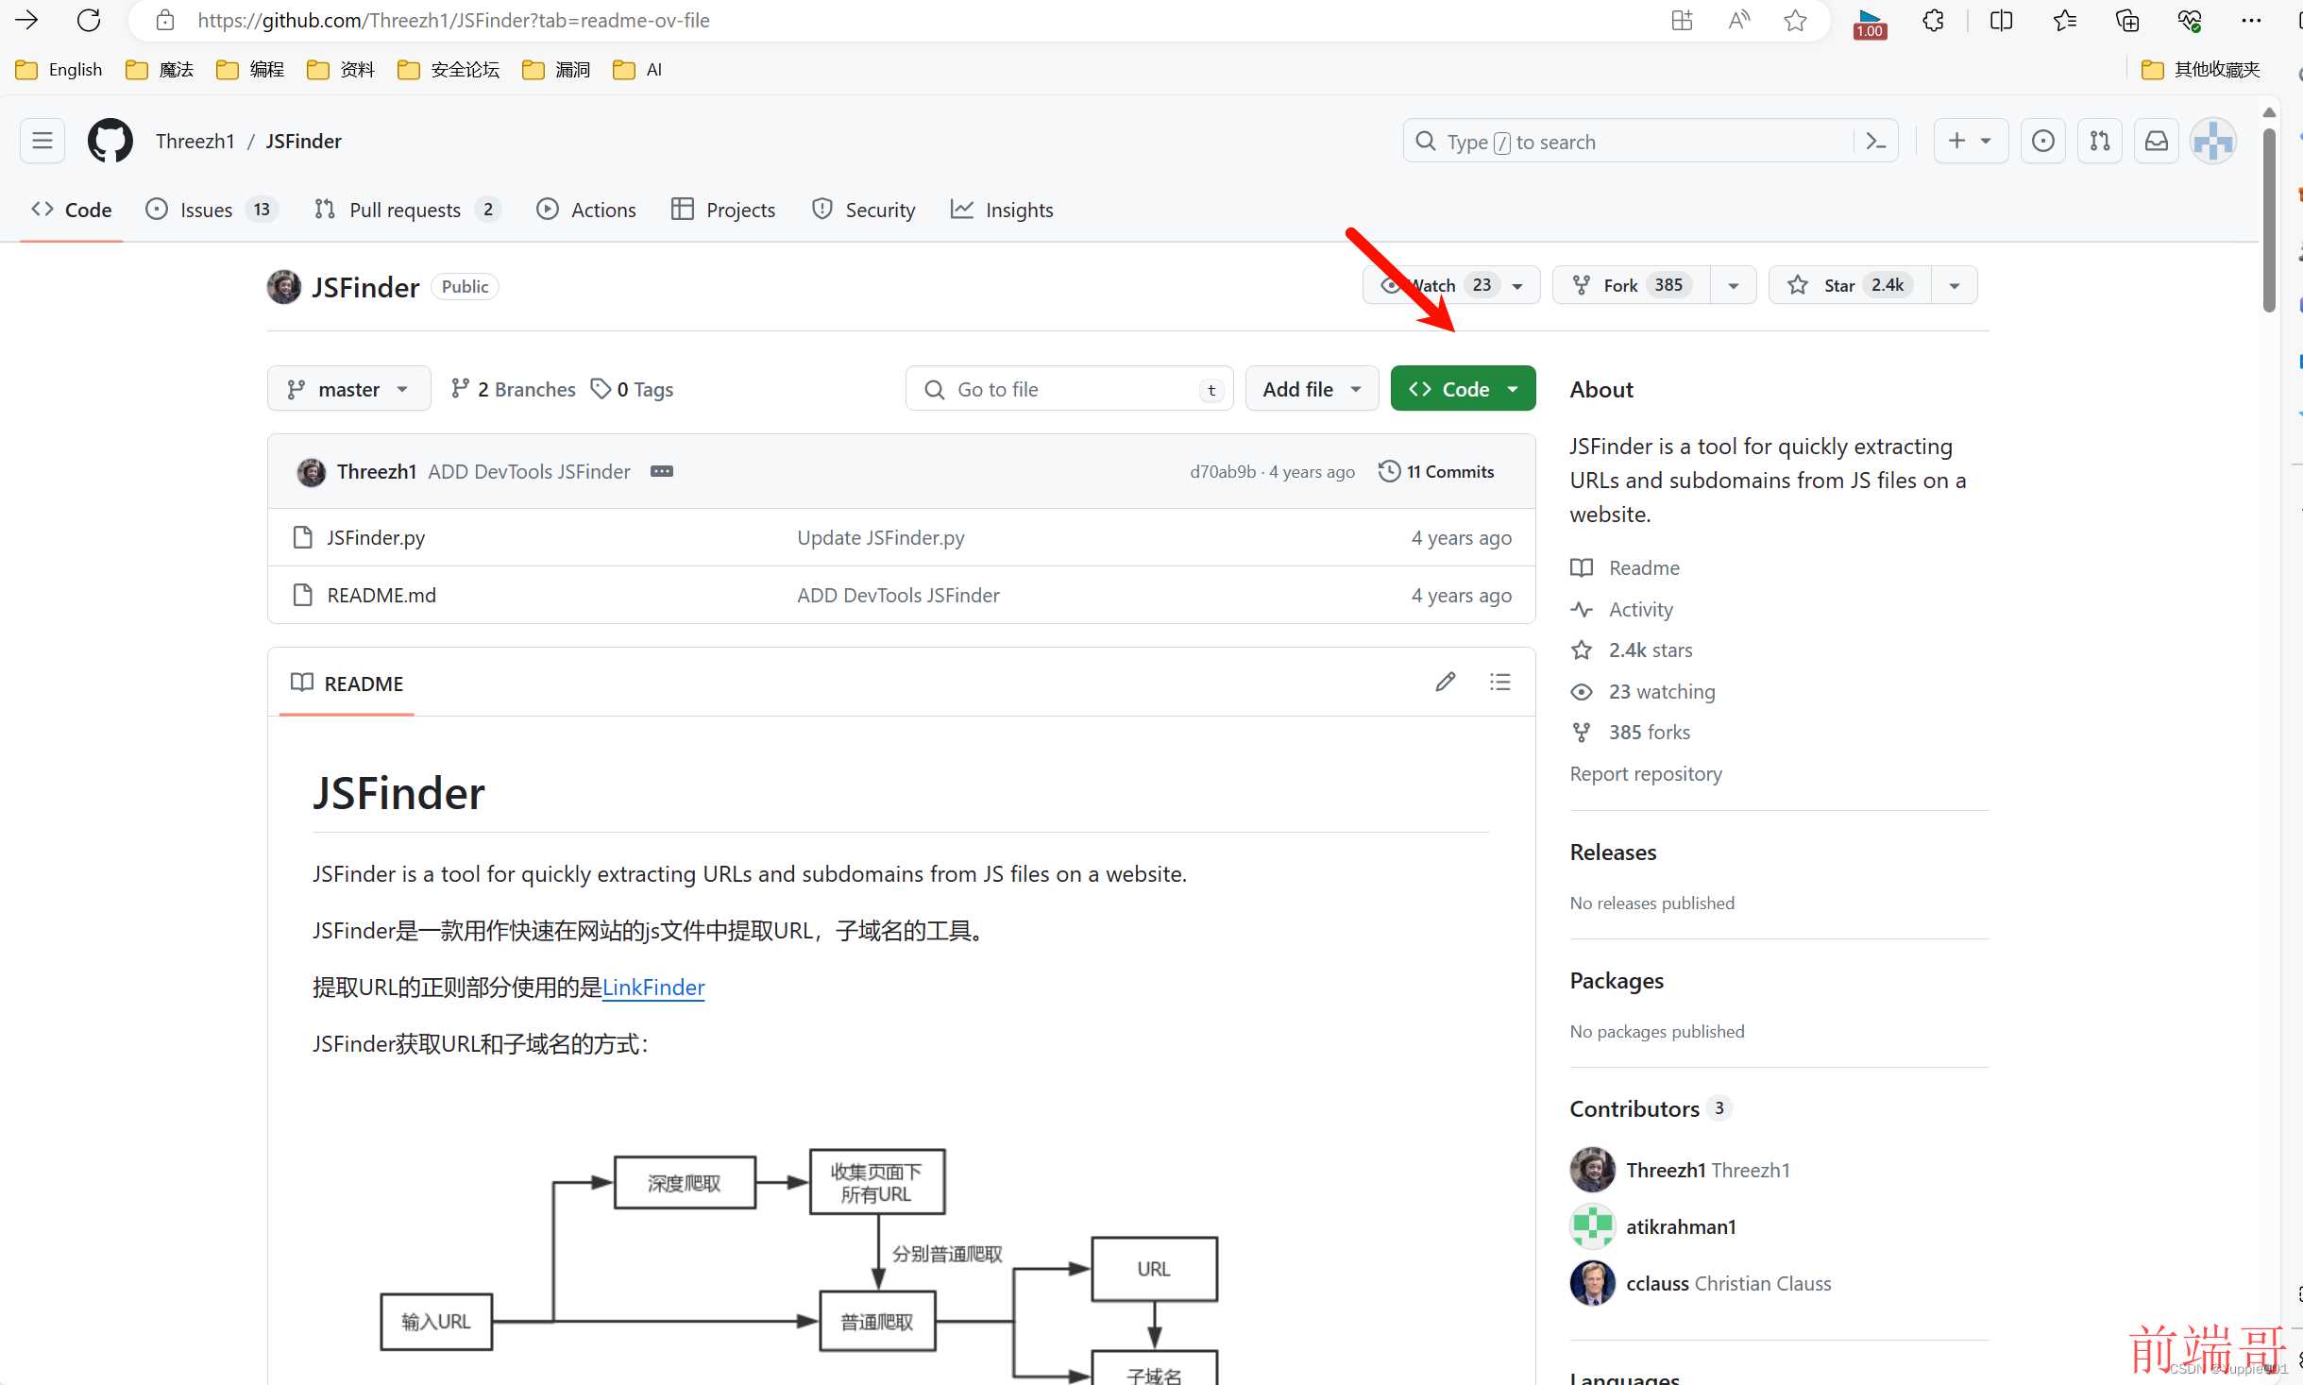Open browser settings and more ellipsis

2252,20
